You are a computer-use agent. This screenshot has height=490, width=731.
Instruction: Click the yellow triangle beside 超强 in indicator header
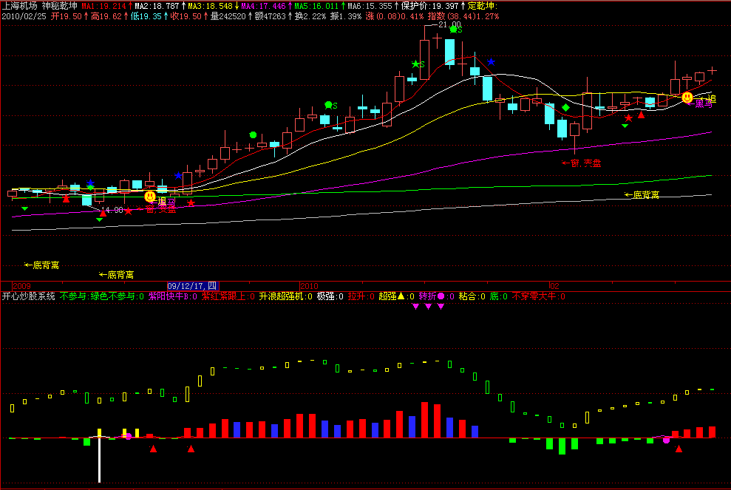401,296
